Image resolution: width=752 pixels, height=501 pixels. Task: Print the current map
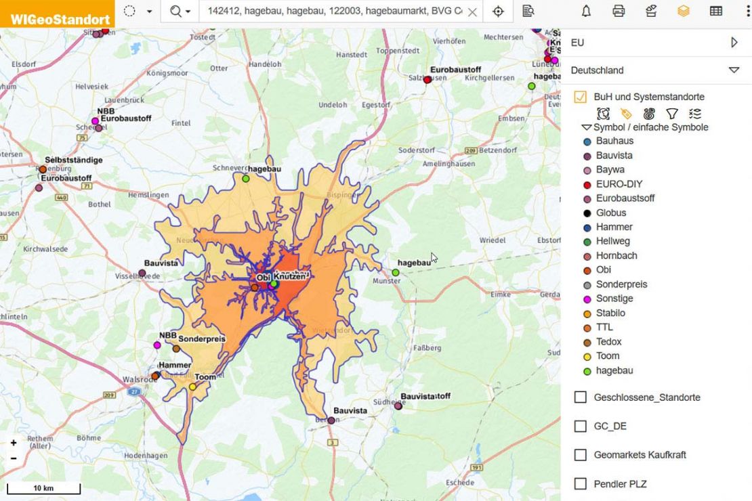tap(619, 11)
